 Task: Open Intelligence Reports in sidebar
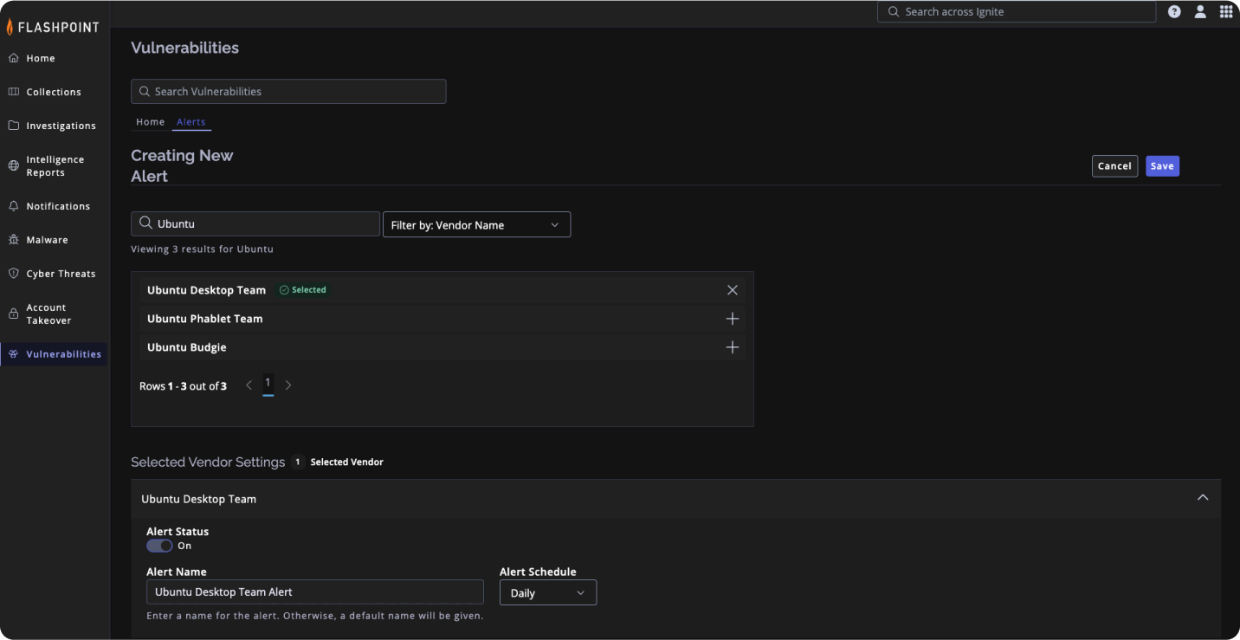click(54, 165)
